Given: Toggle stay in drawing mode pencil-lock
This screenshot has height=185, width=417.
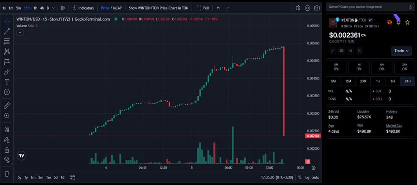Looking at the screenshot, I should point(7,140).
